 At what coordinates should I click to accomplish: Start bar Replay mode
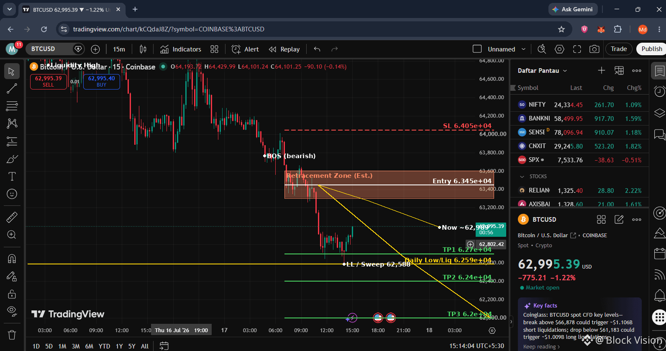pyautogui.click(x=284, y=49)
